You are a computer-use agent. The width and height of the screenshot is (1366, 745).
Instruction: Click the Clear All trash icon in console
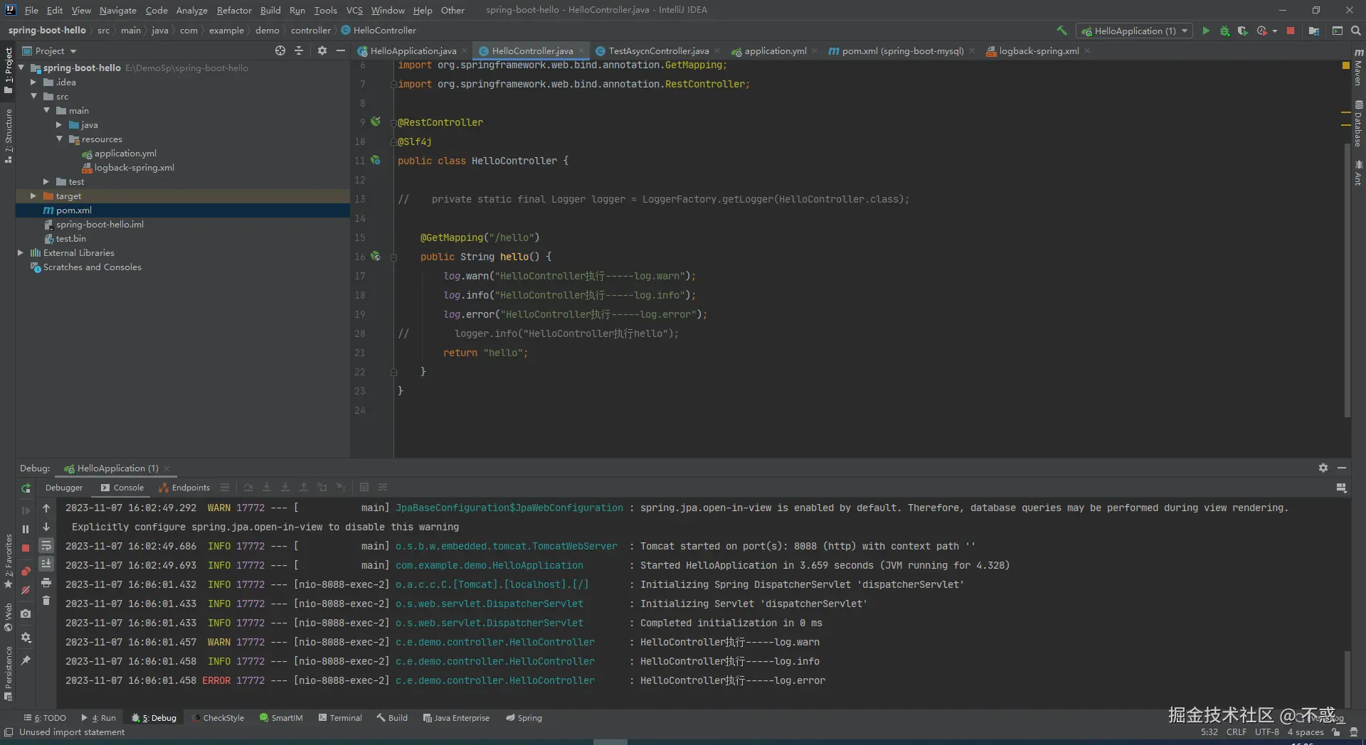pos(46,601)
